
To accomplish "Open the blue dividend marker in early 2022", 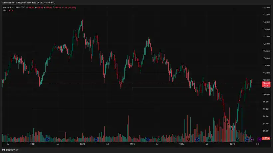I will pos(96,139).
